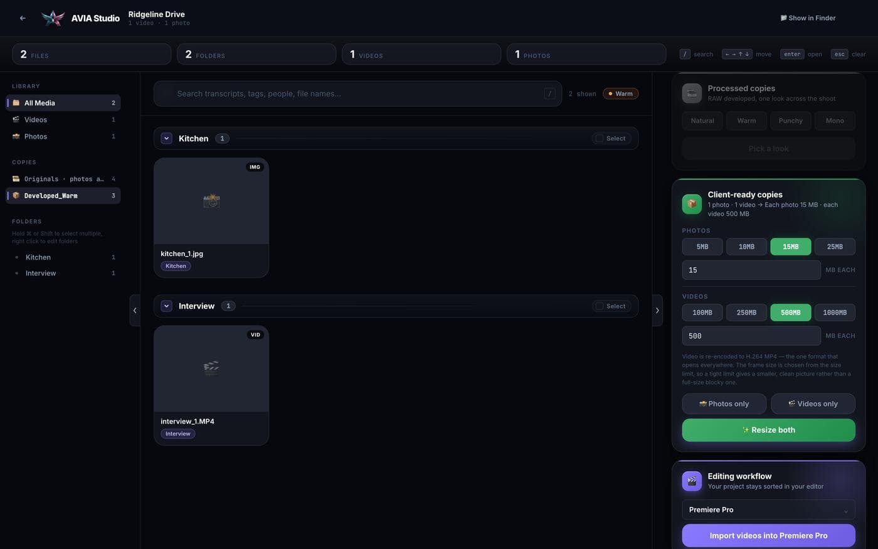Click the Warm filter badge
The height and width of the screenshot is (549, 878).
click(620, 93)
